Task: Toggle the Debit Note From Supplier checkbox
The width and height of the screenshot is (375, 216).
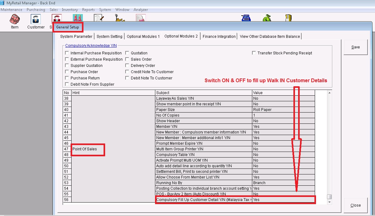Action: click(x=67, y=84)
